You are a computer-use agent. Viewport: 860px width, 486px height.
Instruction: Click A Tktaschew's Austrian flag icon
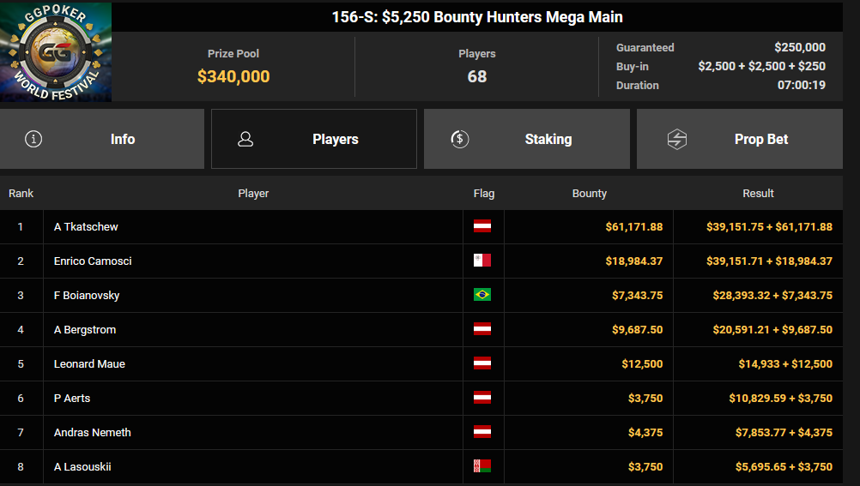pos(482,225)
